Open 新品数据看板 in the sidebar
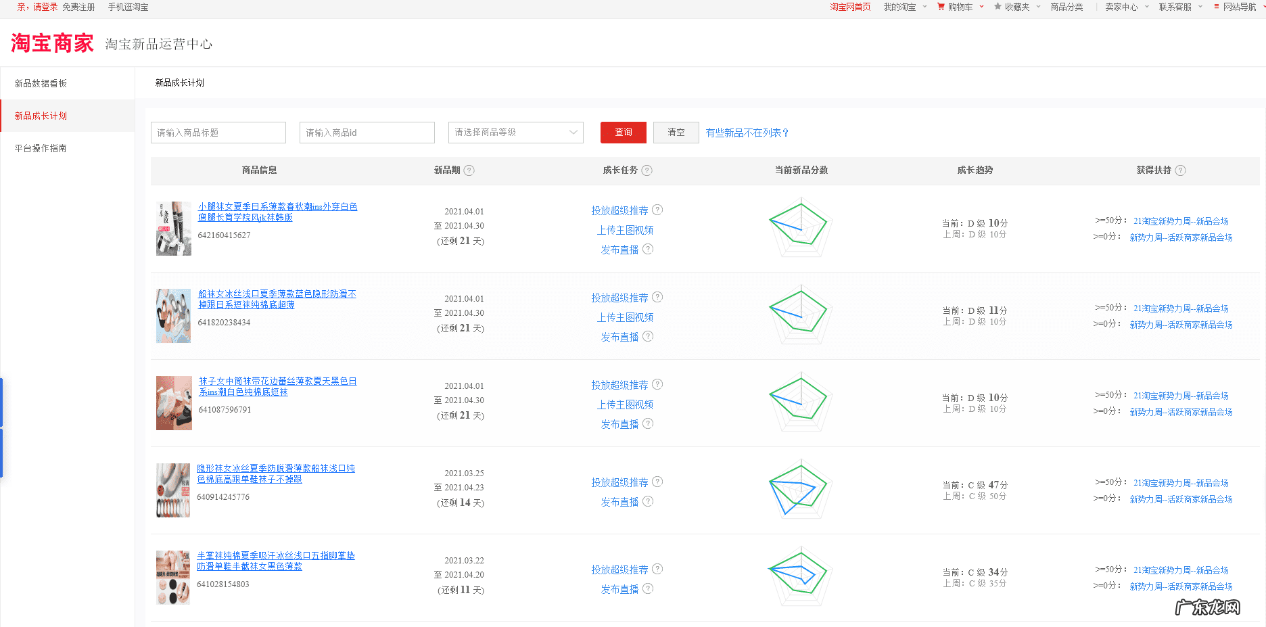 [41, 83]
